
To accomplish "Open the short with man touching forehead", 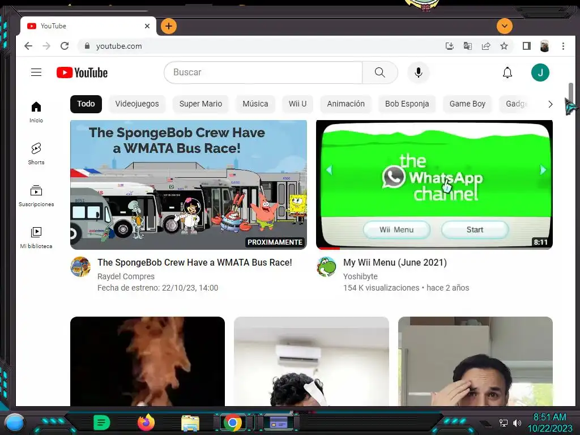I will [475, 361].
